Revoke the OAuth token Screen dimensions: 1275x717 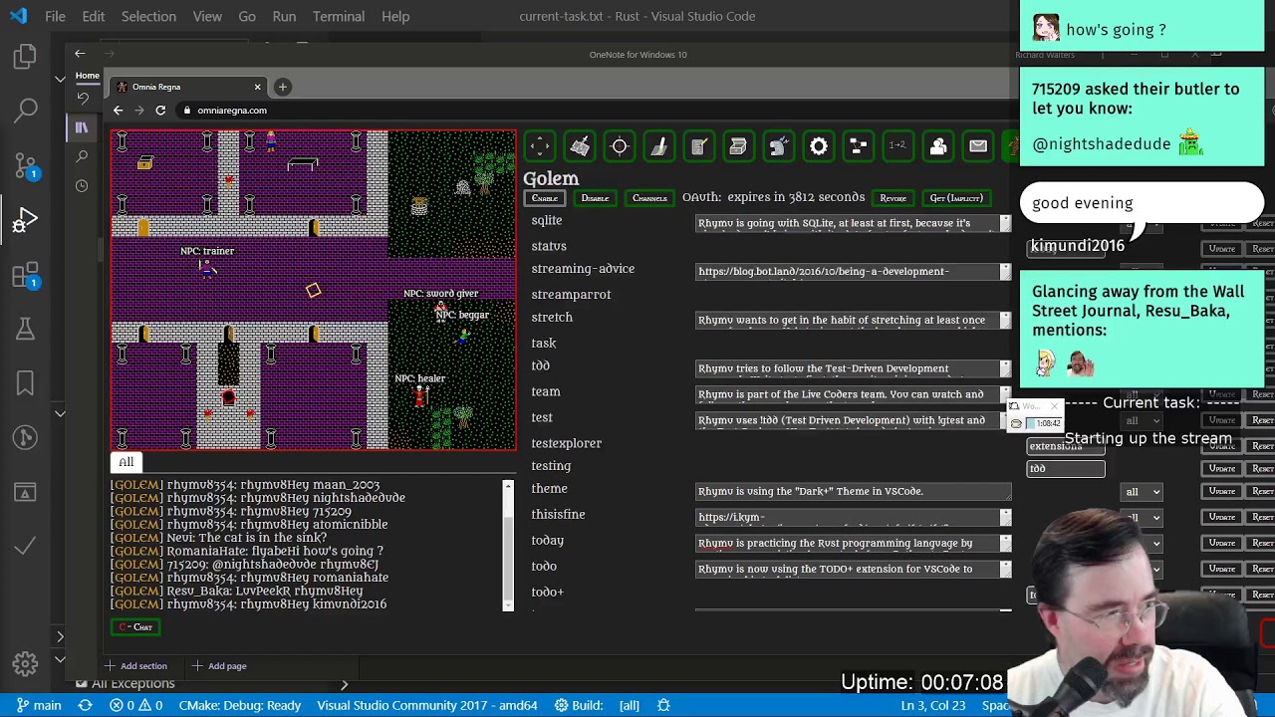coord(893,198)
